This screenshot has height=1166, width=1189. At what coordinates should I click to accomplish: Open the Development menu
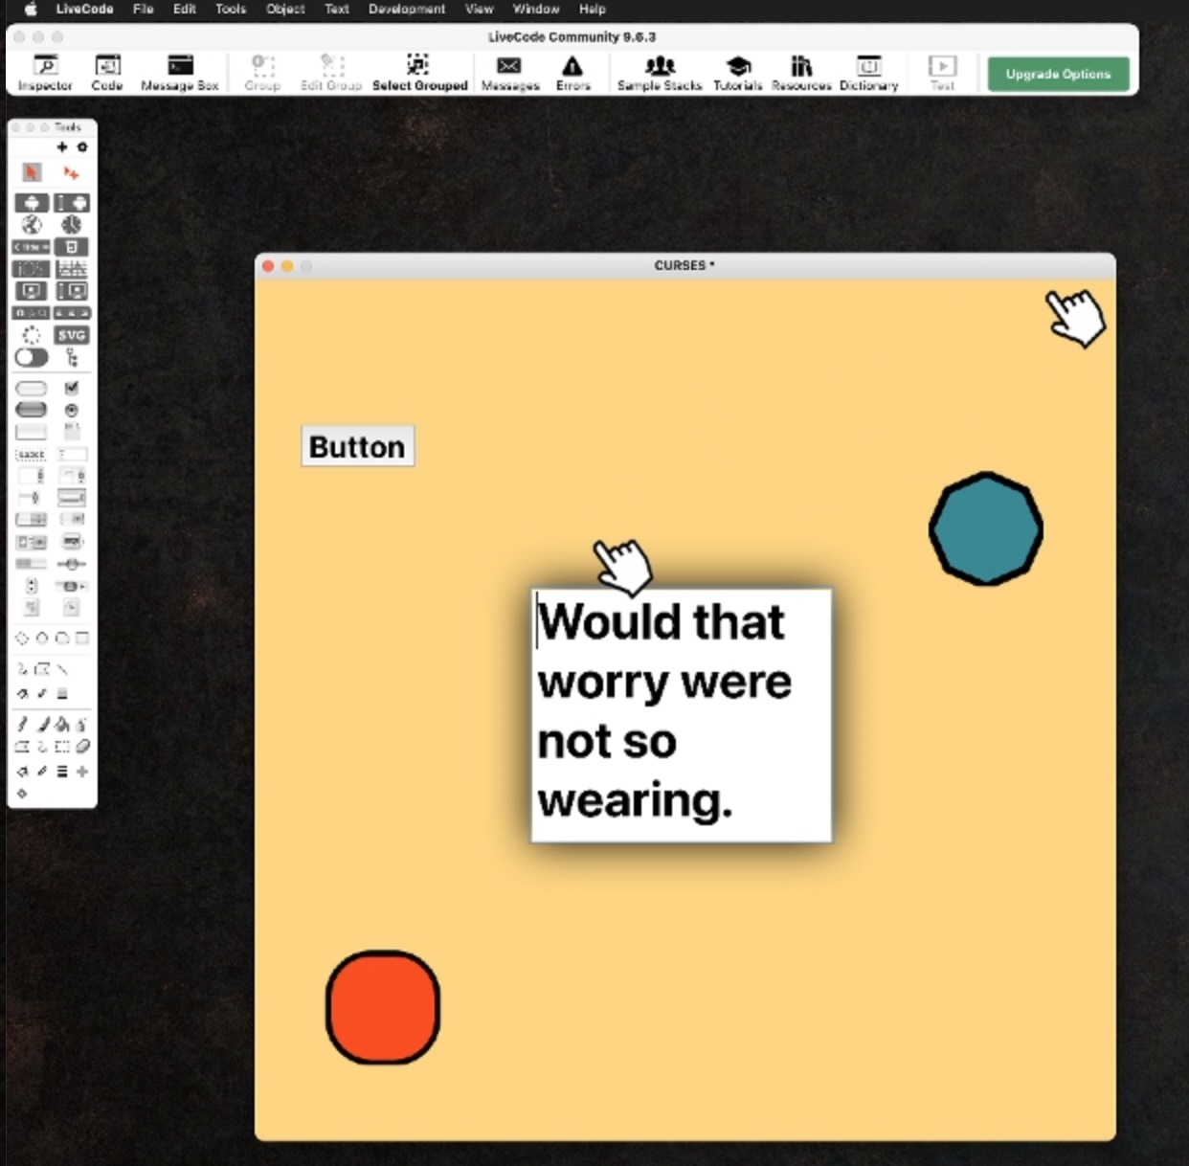406,10
